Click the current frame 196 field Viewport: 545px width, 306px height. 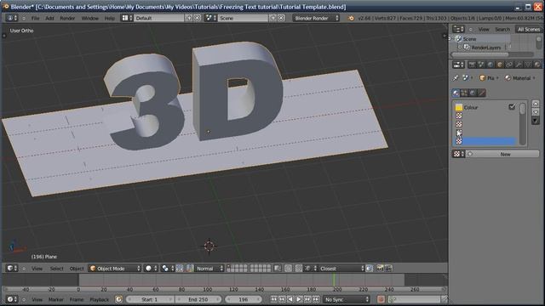(x=244, y=299)
